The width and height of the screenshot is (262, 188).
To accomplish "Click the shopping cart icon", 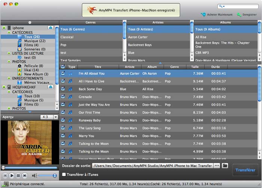I will coord(204,15).
